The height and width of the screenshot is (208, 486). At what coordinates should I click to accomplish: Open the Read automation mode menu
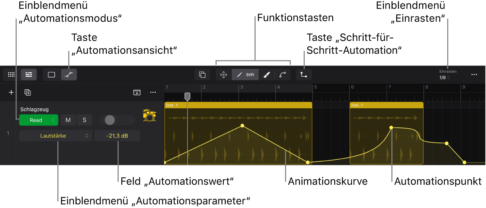(39, 120)
